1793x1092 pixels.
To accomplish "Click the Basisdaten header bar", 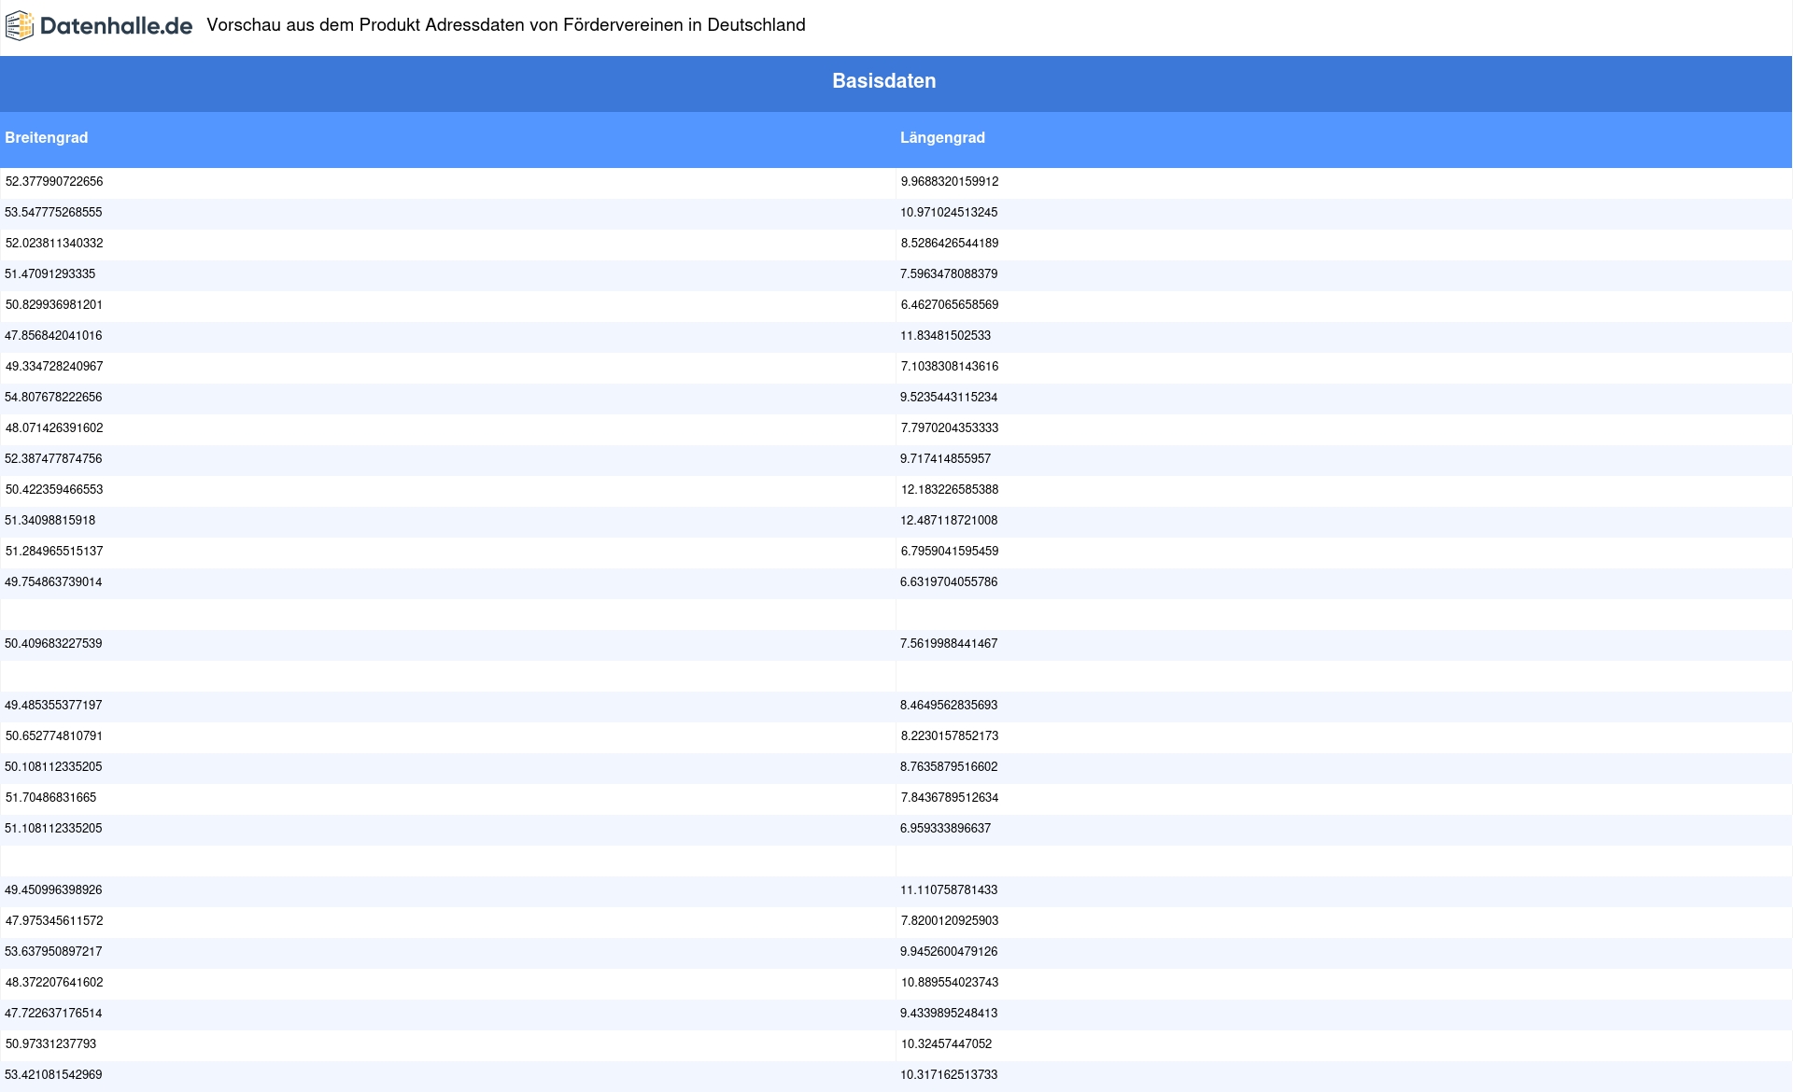I will click(x=896, y=84).
